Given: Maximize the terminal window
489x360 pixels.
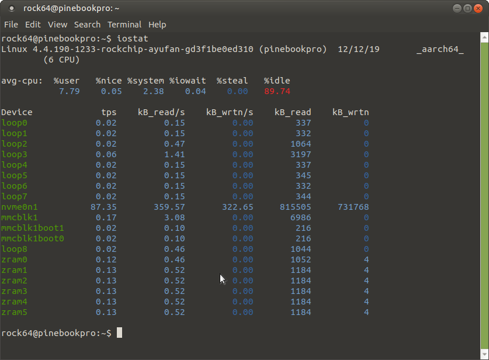Looking at the screenshot, I should click(467, 8).
